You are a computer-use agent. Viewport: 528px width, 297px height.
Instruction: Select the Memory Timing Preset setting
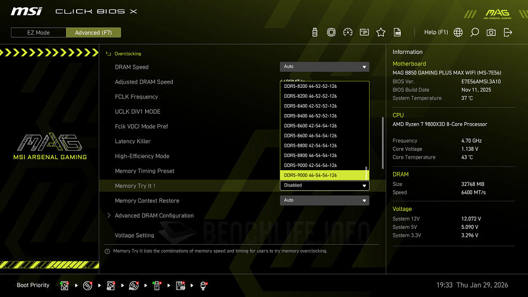pyautogui.click(x=145, y=171)
